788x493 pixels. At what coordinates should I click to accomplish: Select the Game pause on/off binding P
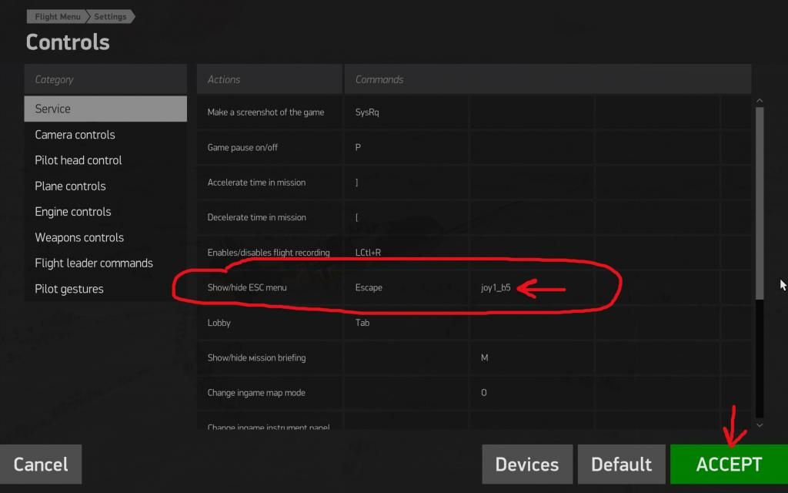(x=359, y=147)
